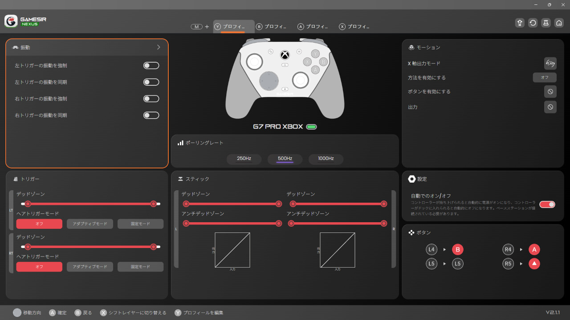Viewport: 570px width, 320px height.
Task: Click right stick デッドゾーン slider track
Action: (338, 204)
